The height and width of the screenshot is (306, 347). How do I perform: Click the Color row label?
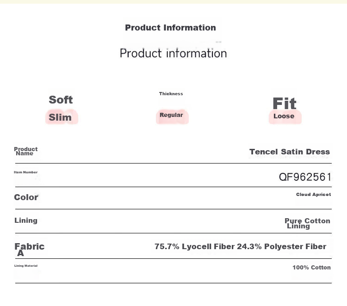(x=26, y=197)
